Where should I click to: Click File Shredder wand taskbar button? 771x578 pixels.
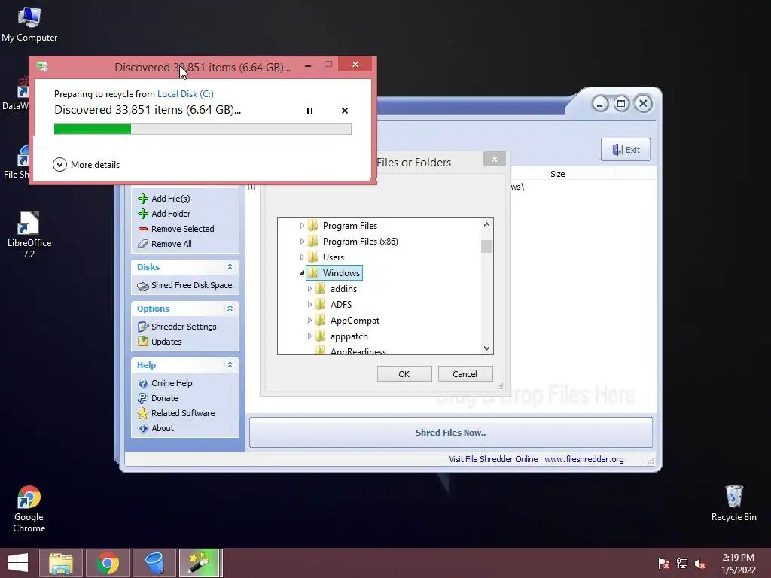pyautogui.click(x=200, y=563)
